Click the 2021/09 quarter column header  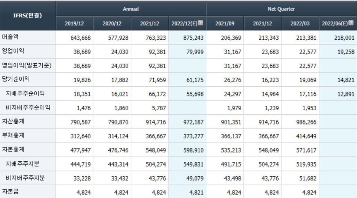point(225,24)
